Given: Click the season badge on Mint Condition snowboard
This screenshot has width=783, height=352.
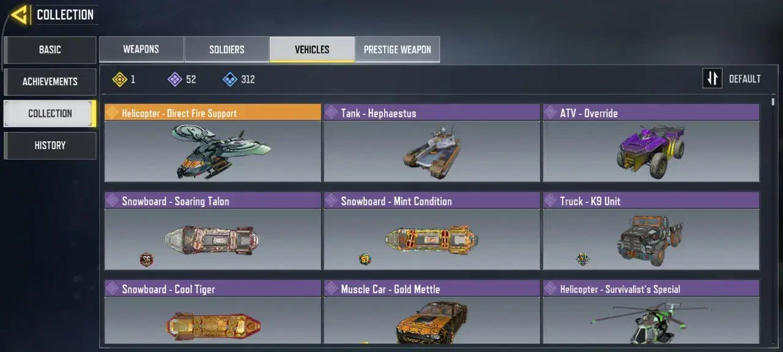Looking at the screenshot, I should 366,260.
